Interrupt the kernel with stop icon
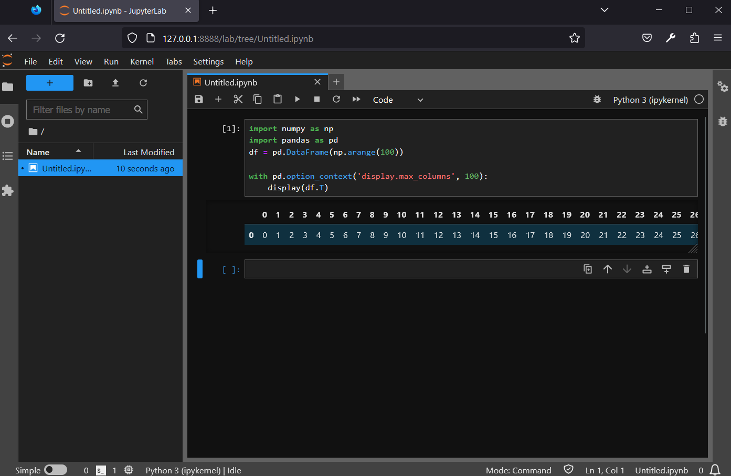The height and width of the screenshot is (476, 731). 317,99
